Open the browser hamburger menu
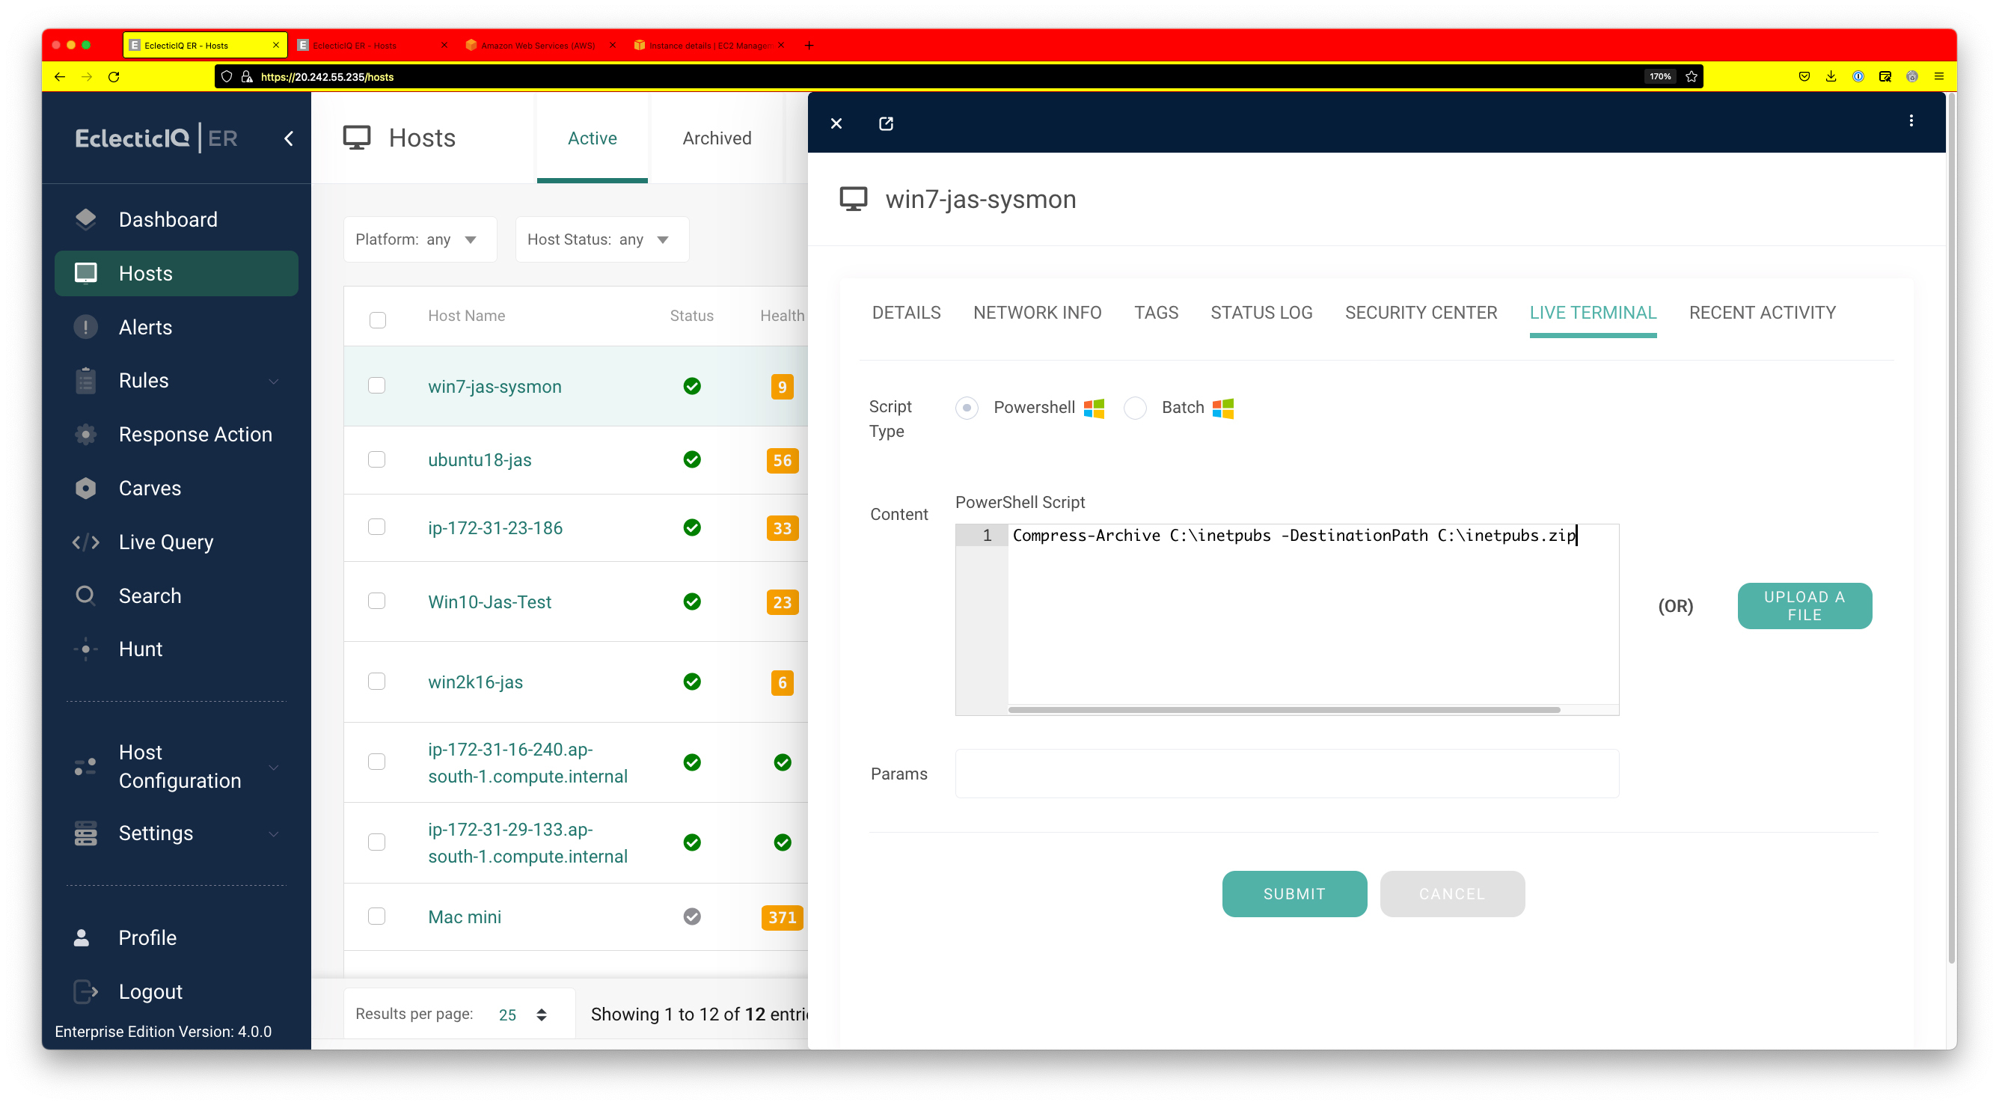Image resolution: width=1999 pixels, height=1105 pixels. pos(1938,77)
